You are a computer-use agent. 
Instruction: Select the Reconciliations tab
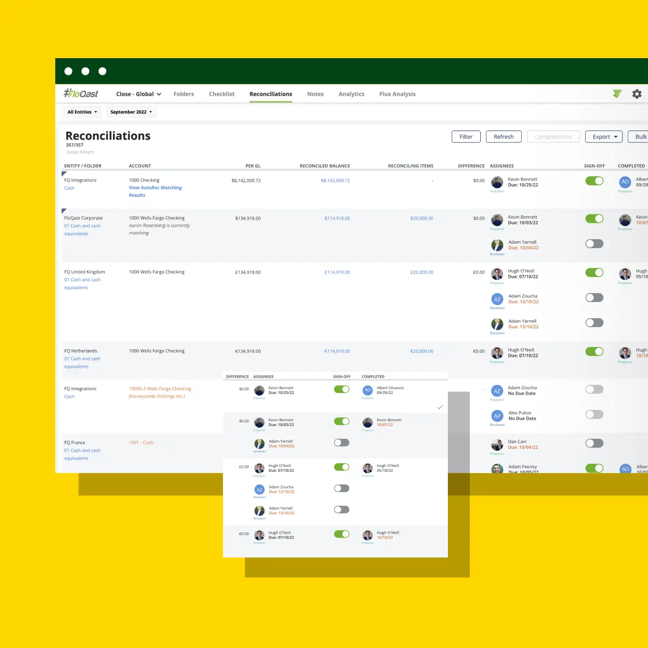(271, 94)
